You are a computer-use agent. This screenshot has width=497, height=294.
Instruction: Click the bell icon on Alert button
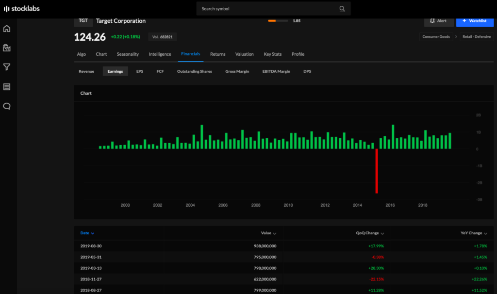point(432,20)
